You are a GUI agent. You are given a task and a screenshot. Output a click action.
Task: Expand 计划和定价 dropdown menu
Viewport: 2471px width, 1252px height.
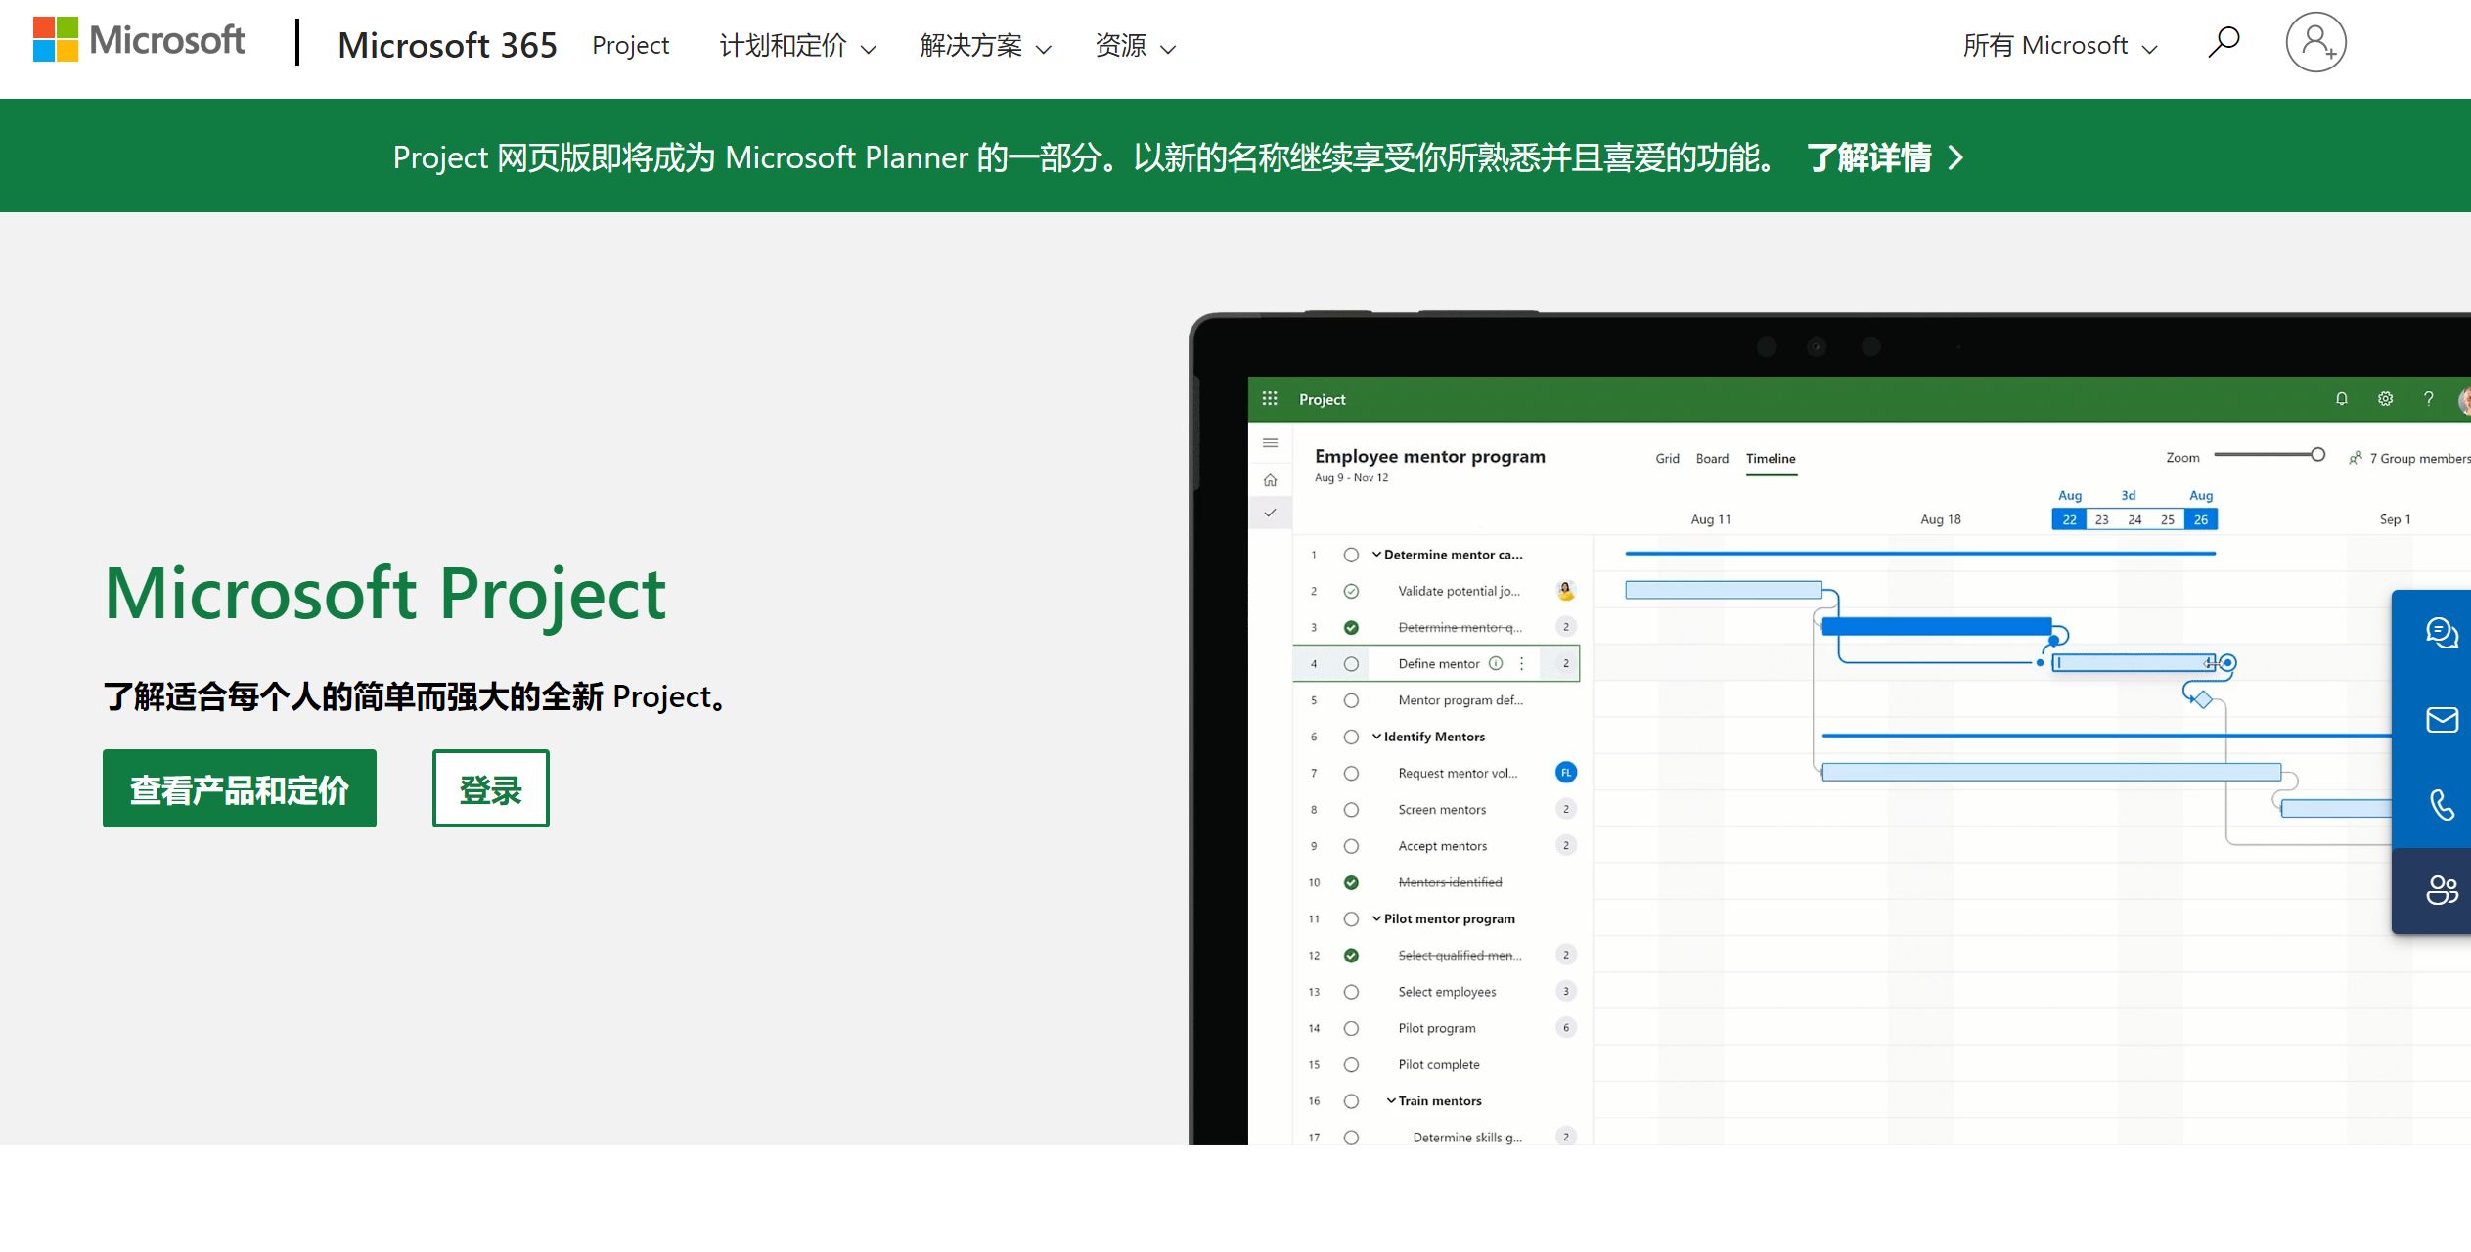pos(797,46)
